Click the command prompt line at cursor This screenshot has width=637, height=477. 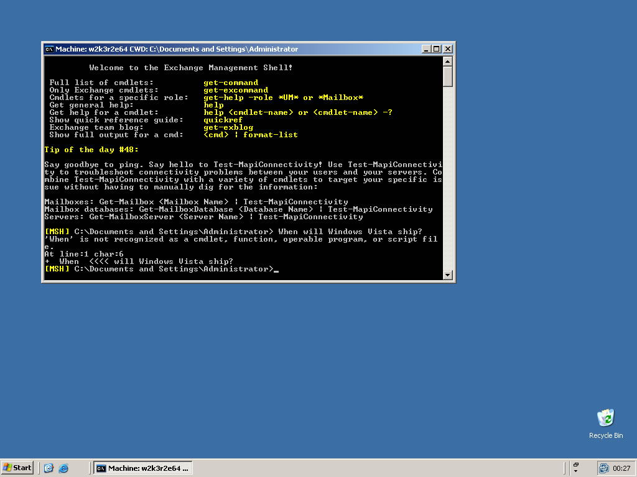276,269
